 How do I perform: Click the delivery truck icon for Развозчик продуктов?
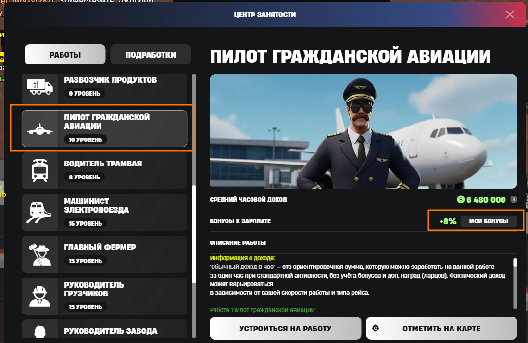click(40, 87)
